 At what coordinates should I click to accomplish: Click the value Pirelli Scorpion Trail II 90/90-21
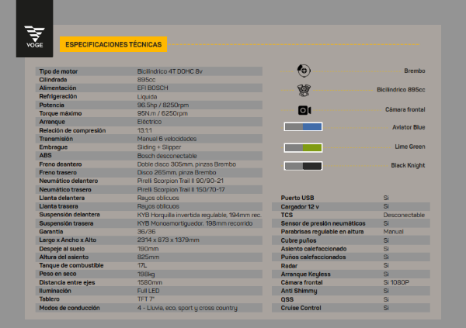[x=180, y=181]
